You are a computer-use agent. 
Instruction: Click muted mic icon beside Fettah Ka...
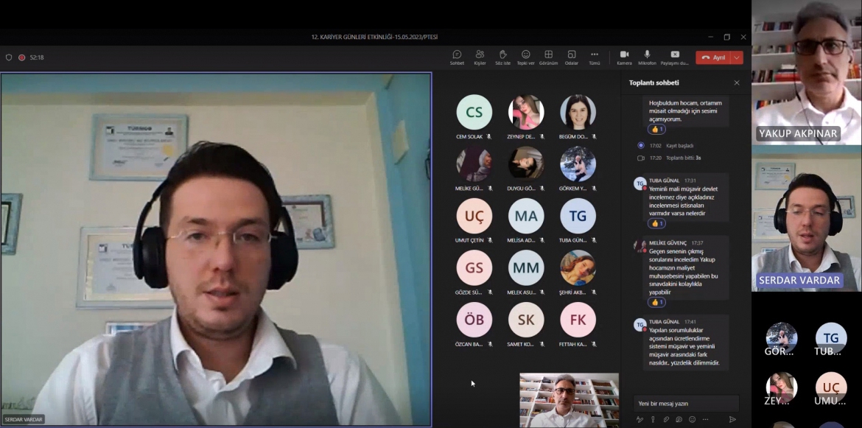pyautogui.click(x=594, y=344)
